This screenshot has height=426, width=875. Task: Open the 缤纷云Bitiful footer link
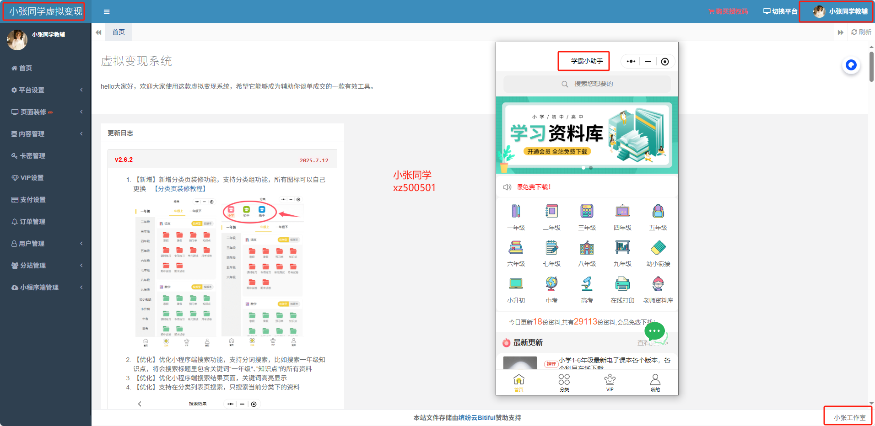(476, 417)
